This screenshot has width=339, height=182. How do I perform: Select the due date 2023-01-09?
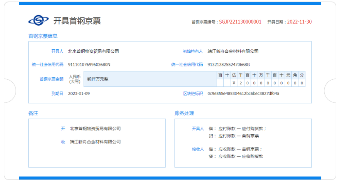pyautogui.click(x=79, y=94)
